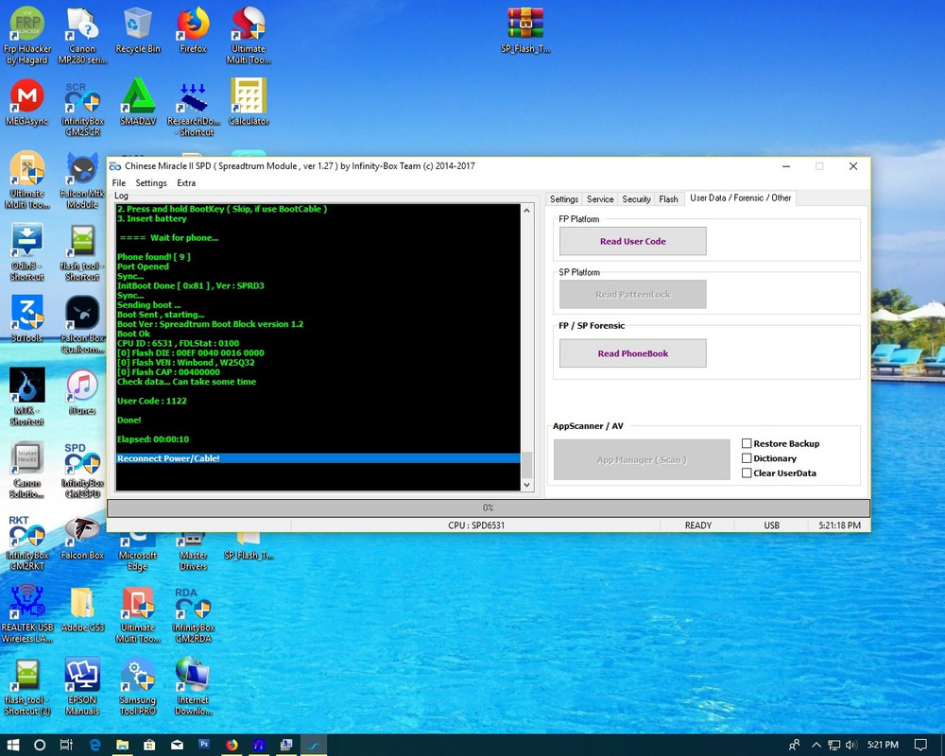The width and height of the screenshot is (945, 756).
Task: Click the 'User Code : 1122' log line
Action: pyautogui.click(x=152, y=401)
